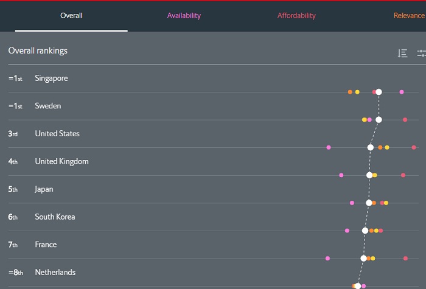Viewport: 426px width, 289px height.
Task: Click the 3rd rank label
Action: pyautogui.click(x=13, y=134)
